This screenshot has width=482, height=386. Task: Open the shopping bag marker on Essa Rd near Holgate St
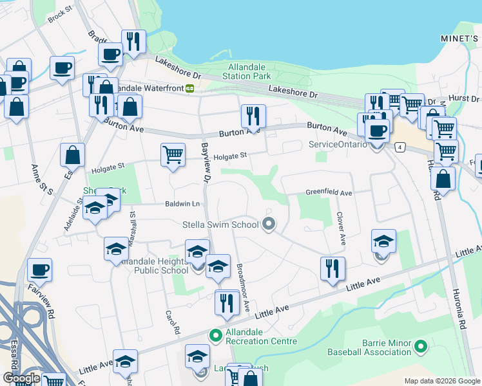point(72,156)
